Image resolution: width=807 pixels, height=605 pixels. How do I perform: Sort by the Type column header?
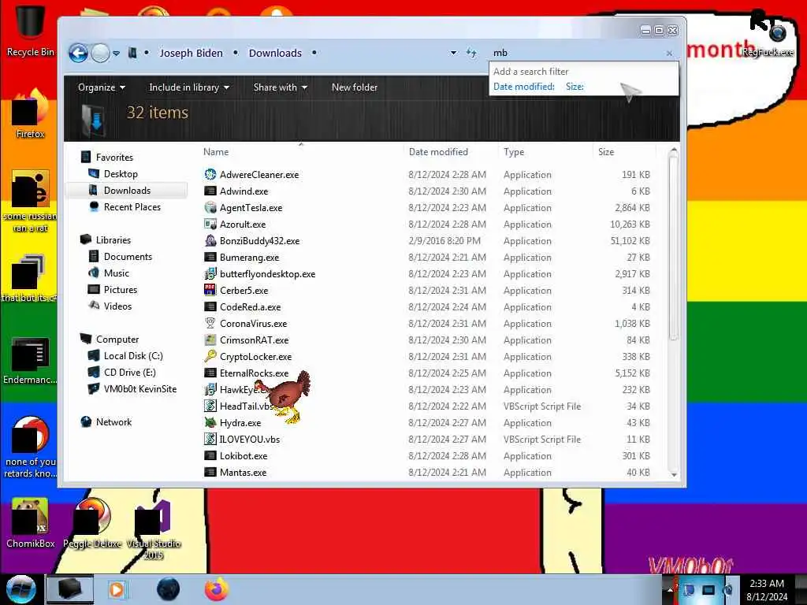coord(514,152)
